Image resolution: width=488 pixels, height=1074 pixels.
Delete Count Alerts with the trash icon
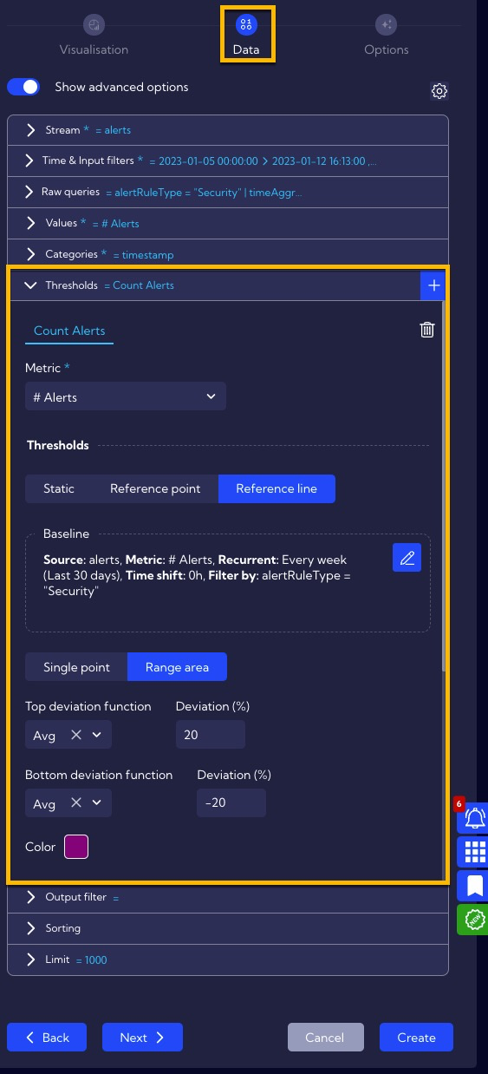point(426,330)
